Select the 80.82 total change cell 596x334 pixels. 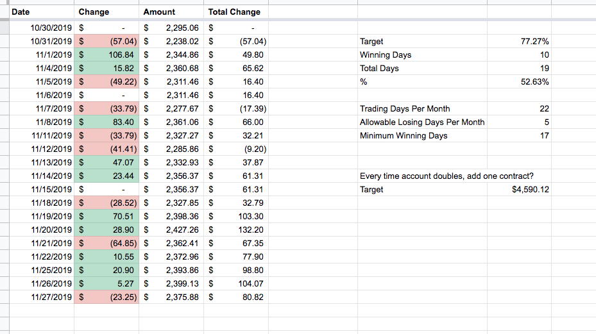tap(236, 297)
